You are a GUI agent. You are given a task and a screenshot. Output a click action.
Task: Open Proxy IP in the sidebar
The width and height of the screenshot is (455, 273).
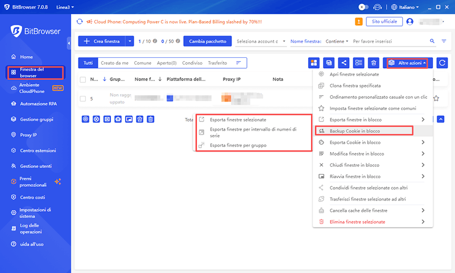[x=28, y=135]
